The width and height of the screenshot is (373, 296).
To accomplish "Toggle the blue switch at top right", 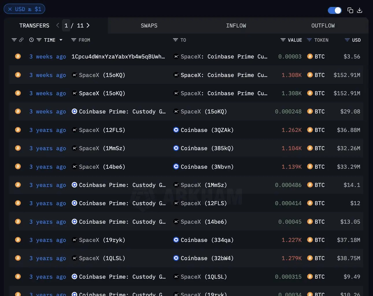I will point(335,10).
